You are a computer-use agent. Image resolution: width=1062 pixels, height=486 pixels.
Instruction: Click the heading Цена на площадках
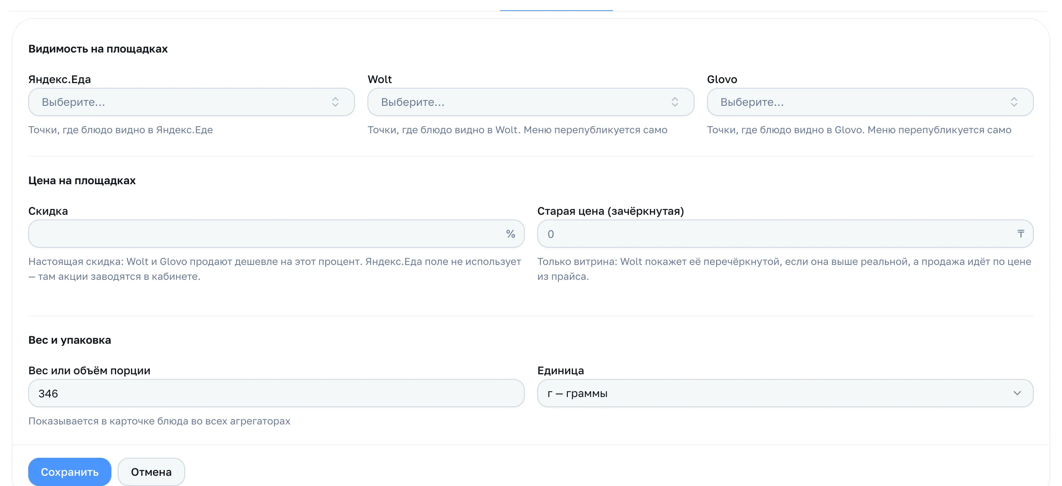tap(82, 180)
